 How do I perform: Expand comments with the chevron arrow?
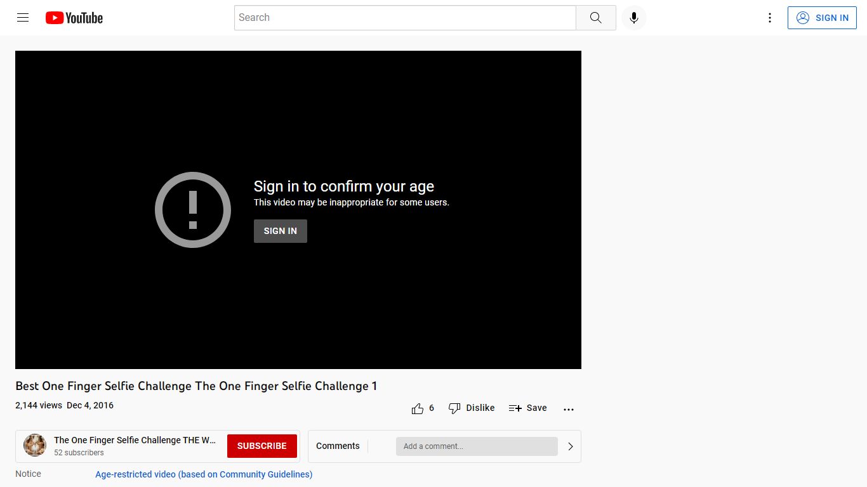click(571, 446)
